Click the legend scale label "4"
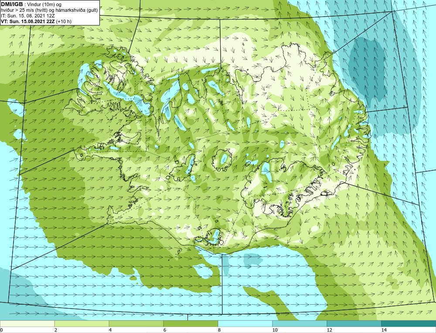The height and width of the screenshot is (333, 436). (x=110, y=330)
